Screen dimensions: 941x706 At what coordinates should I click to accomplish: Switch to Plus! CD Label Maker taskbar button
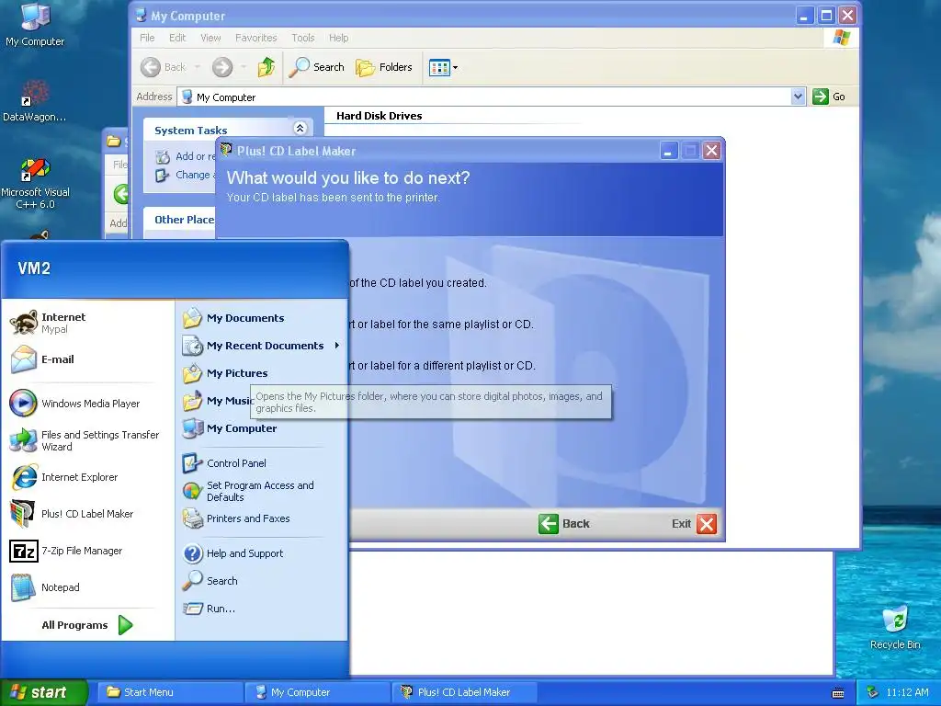point(464,692)
